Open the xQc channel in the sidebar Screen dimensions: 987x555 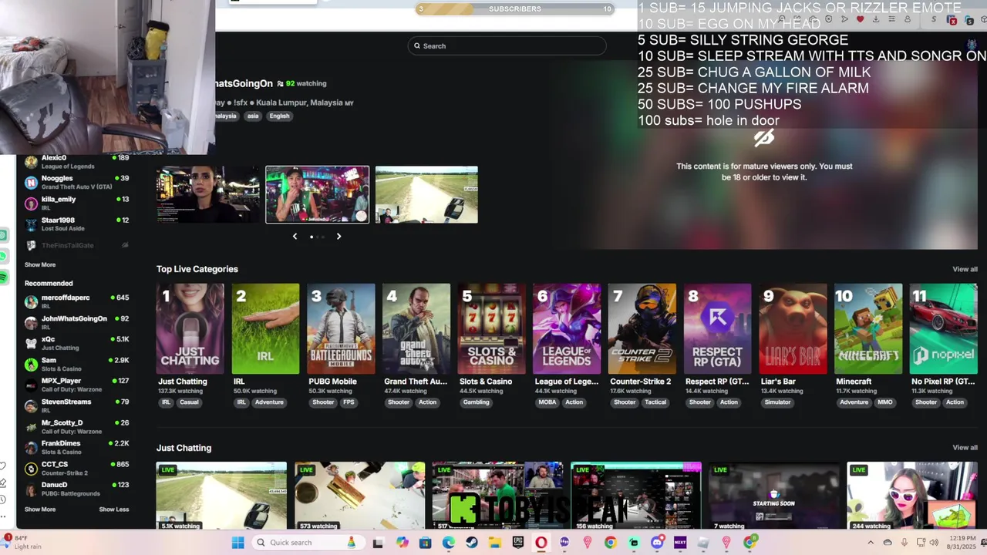(x=76, y=343)
